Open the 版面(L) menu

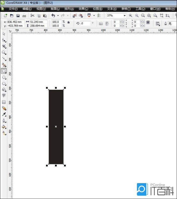click(55, 9)
